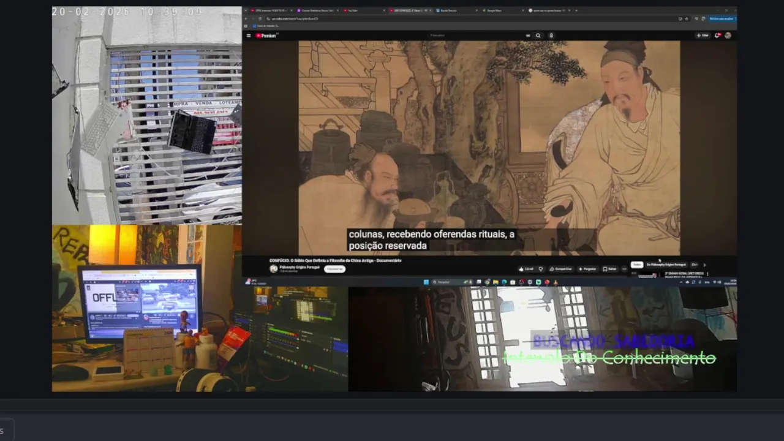Open Chrome from the Windows taskbar

[488, 282]
